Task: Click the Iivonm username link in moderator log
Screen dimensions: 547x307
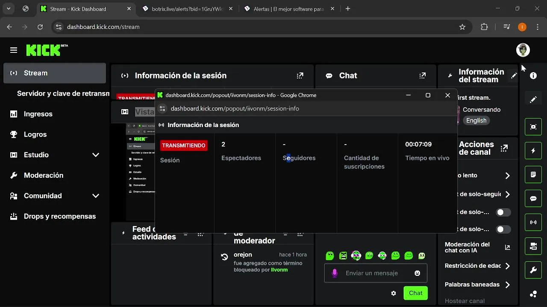Action: 279,270
